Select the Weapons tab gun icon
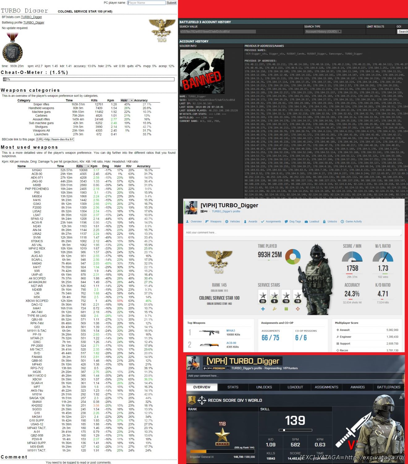This screenshot has width=408, height=464. [207, 221]
